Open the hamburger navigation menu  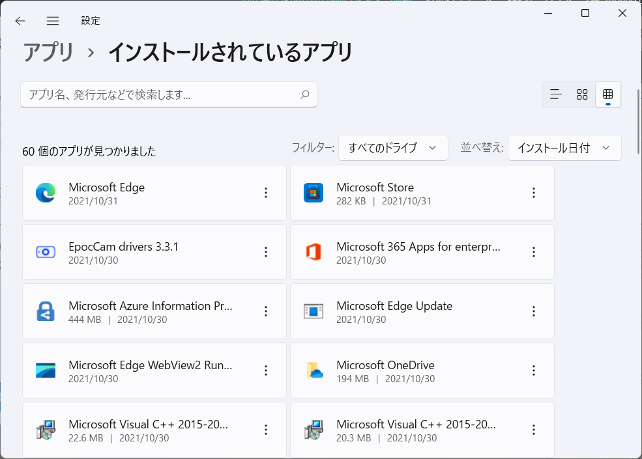point(52,21)
